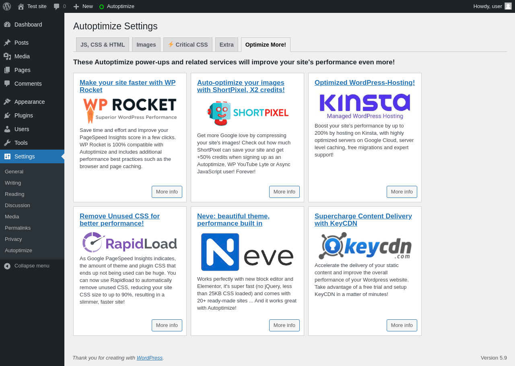Open "Auto-optimize your images with ShortPixel" link
This screenshot has height=366, width=515.
click(241, 86)
